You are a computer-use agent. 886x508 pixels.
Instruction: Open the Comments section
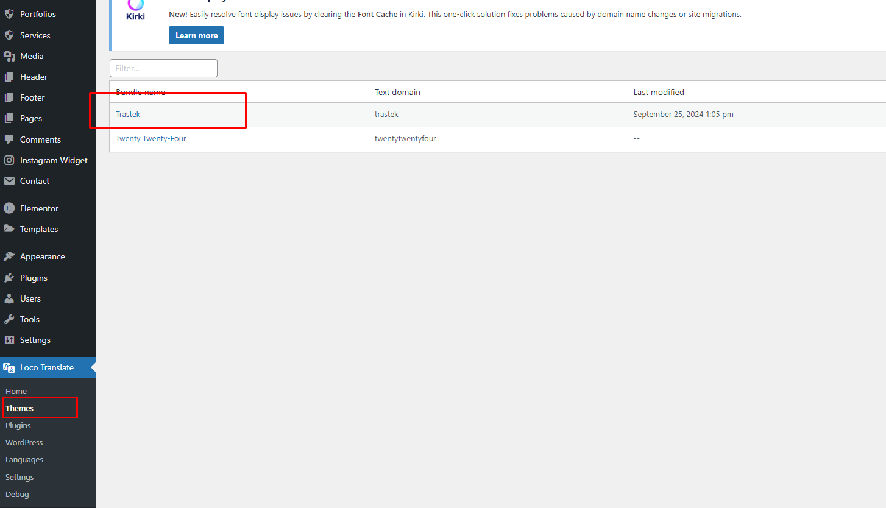tap(40, 139)
